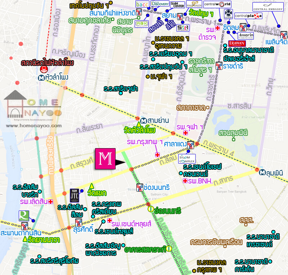Click the red cross icon beside รพ.กรุงเทพ

157,155
